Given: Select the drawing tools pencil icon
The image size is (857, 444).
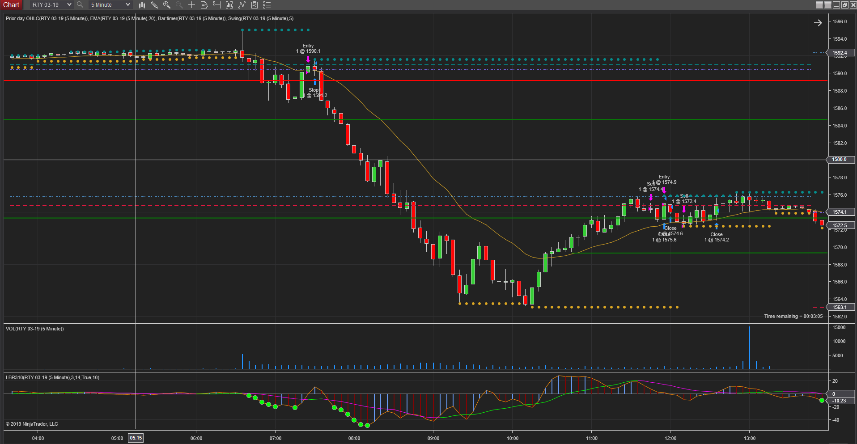Looking at the screenshot, I should tap(154, 5).
